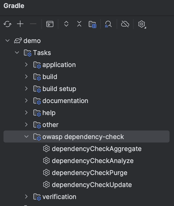
Task: Open Build Tool Settings gear
Action: pos(142,24)
